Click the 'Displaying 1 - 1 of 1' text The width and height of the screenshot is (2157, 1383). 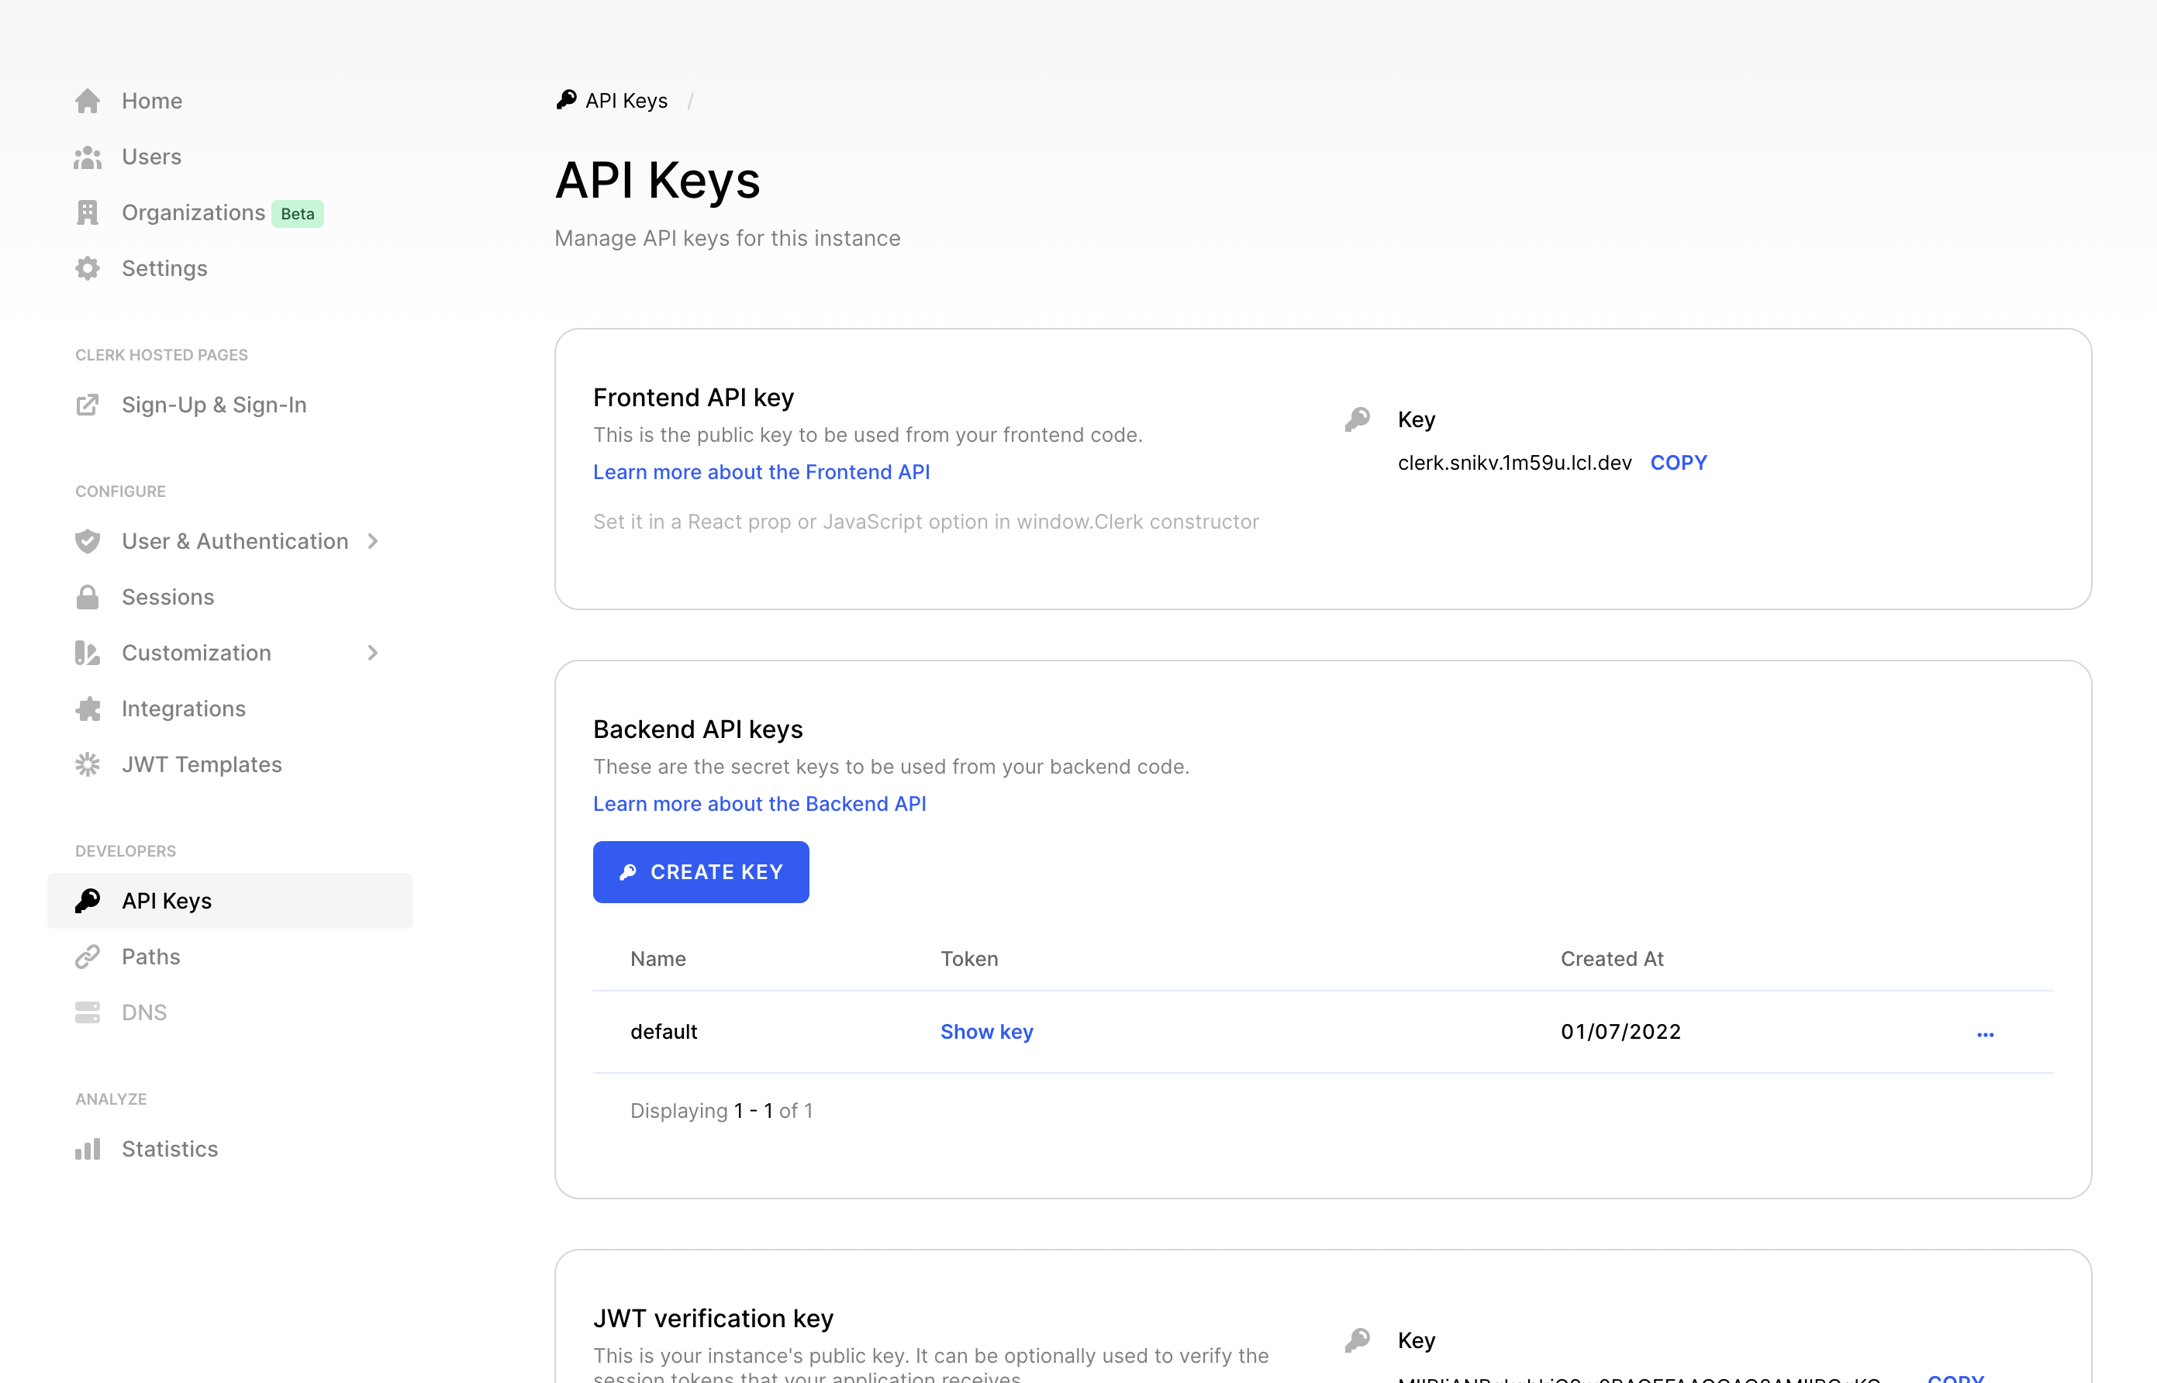(721, 1111)
